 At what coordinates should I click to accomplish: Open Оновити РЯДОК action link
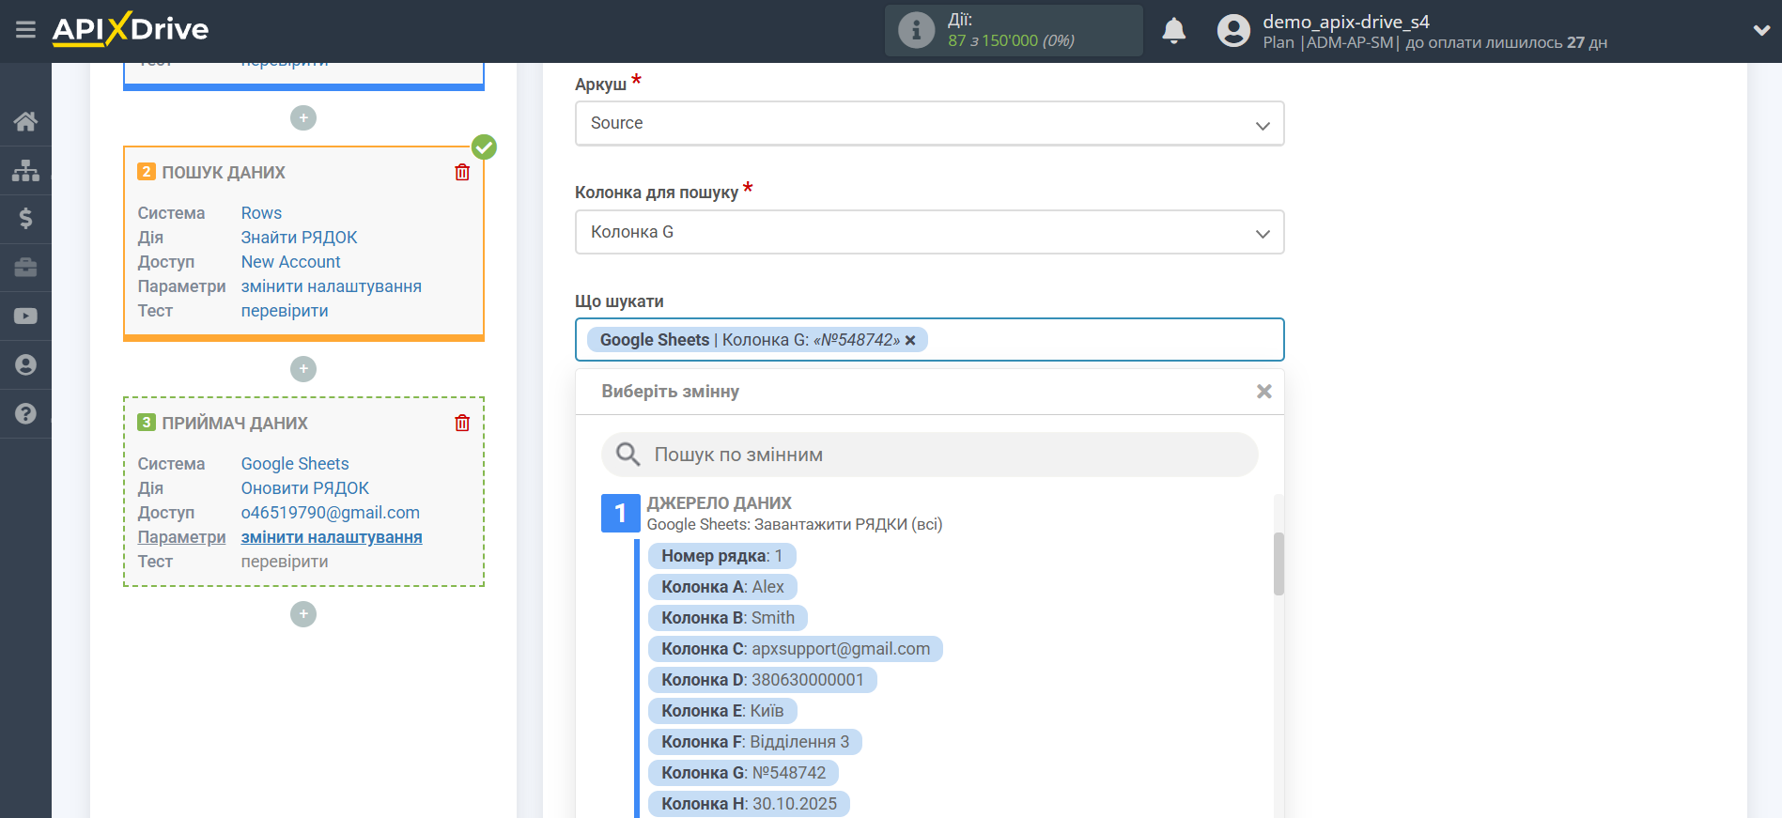coord(304,488)
